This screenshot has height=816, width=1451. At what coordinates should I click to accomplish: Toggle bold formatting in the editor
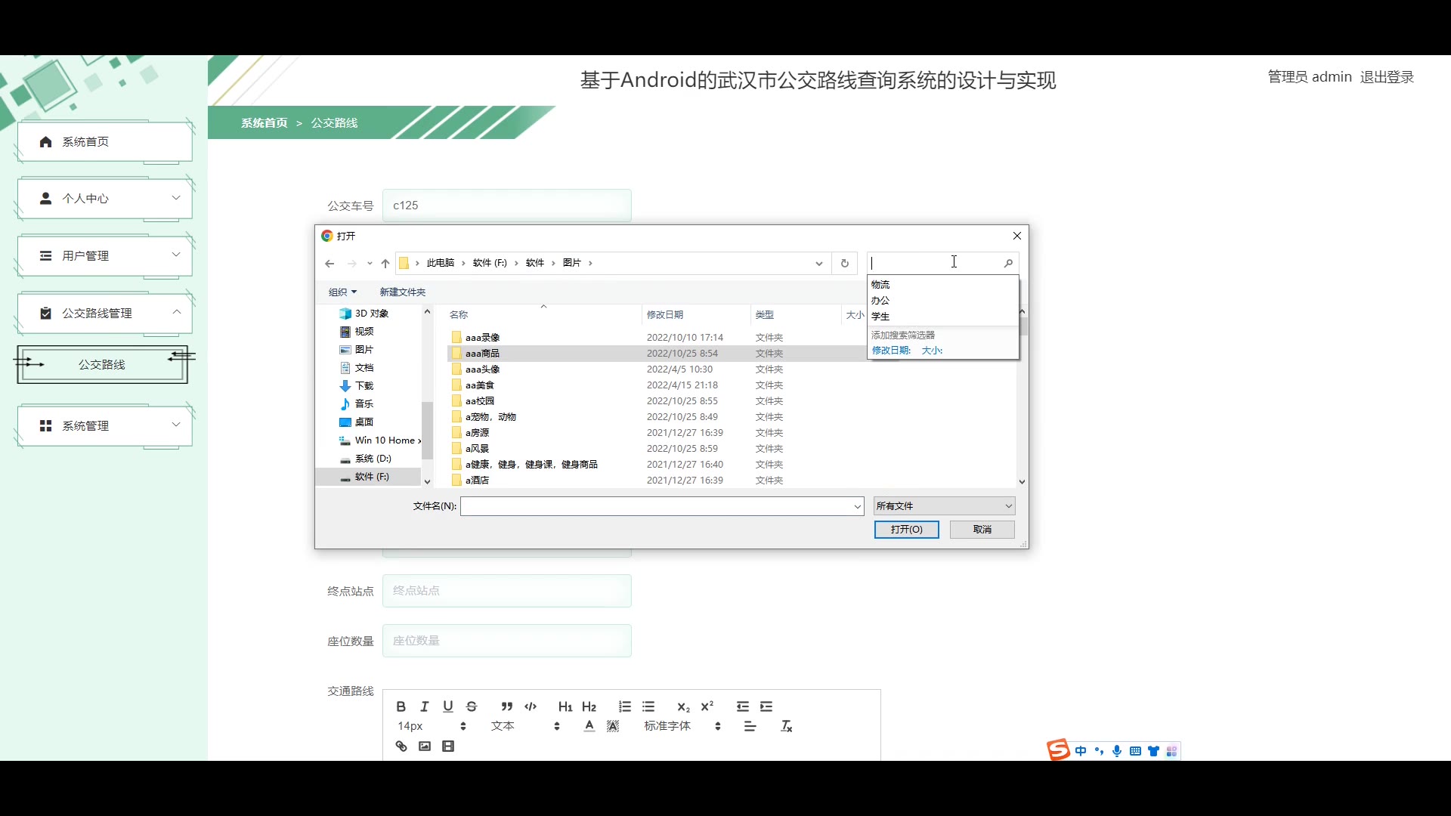(401, 706)
